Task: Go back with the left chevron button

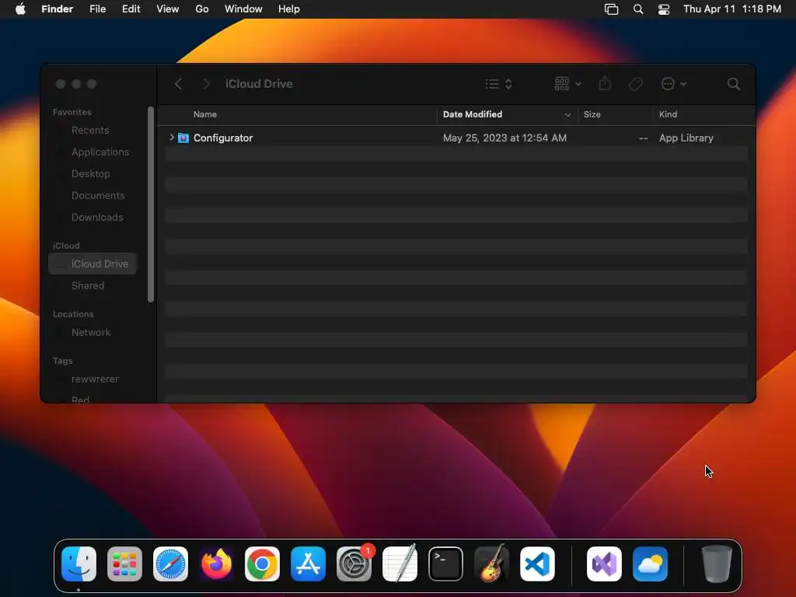Action: coord(178,84)
